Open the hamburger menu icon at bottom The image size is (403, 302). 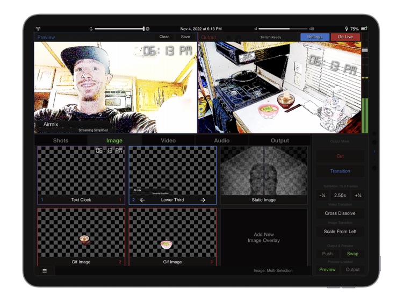point(45,271)
